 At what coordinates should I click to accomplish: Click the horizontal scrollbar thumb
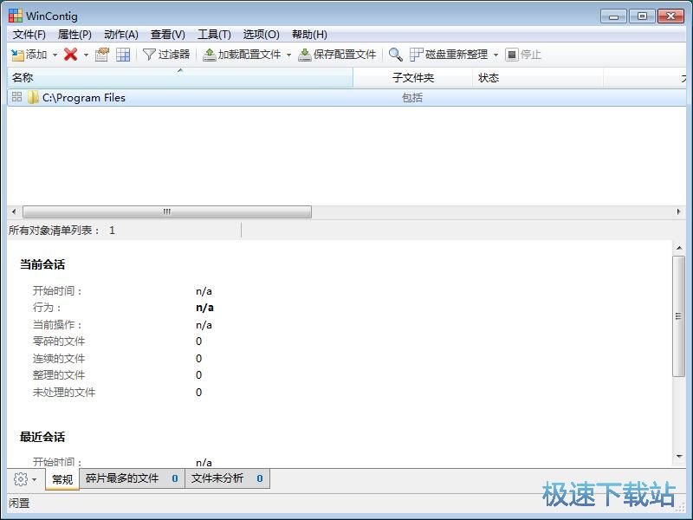[x=167, y=211]
